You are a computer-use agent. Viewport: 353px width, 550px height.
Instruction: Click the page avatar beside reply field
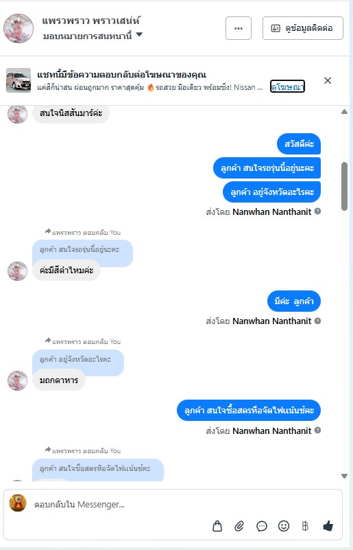click(x=18, y=503)
